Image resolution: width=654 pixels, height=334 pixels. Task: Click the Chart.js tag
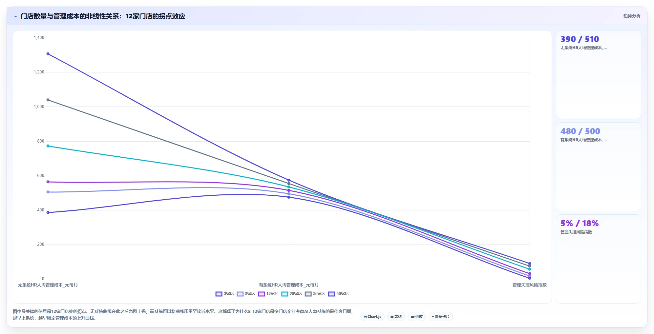372,317
